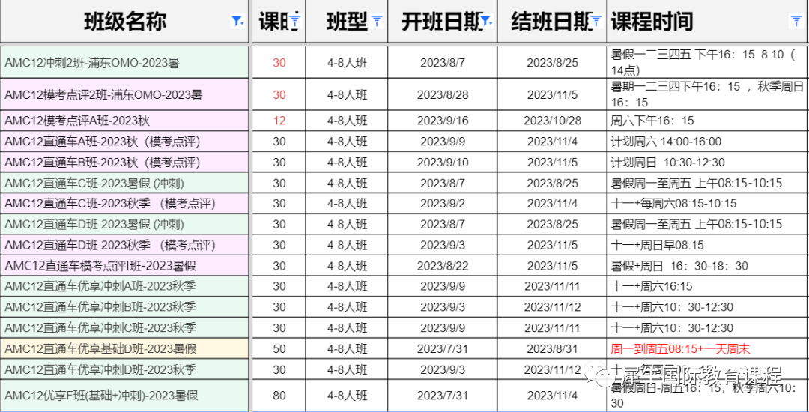Select the 50 hours cell

pyautogui.click(x=279, y=348)
